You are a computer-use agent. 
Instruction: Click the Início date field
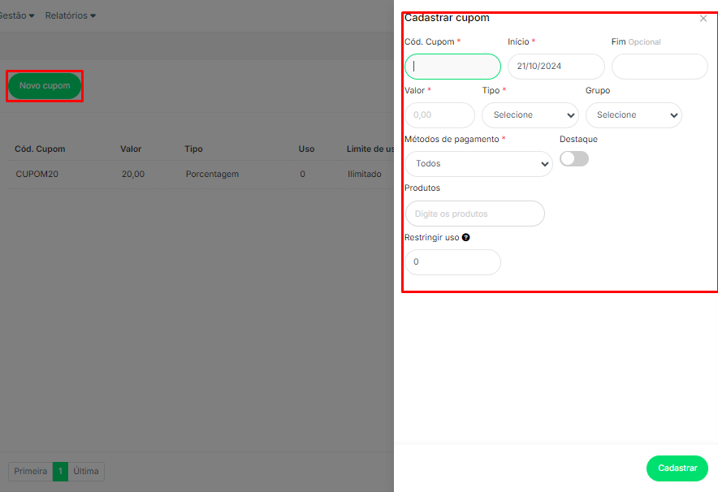pos(556,67)
